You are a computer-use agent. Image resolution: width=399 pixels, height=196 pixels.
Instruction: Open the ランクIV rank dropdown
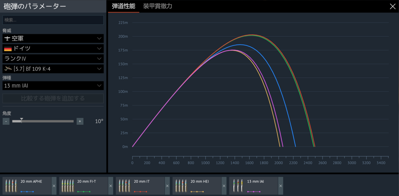(x=53, y=59)
